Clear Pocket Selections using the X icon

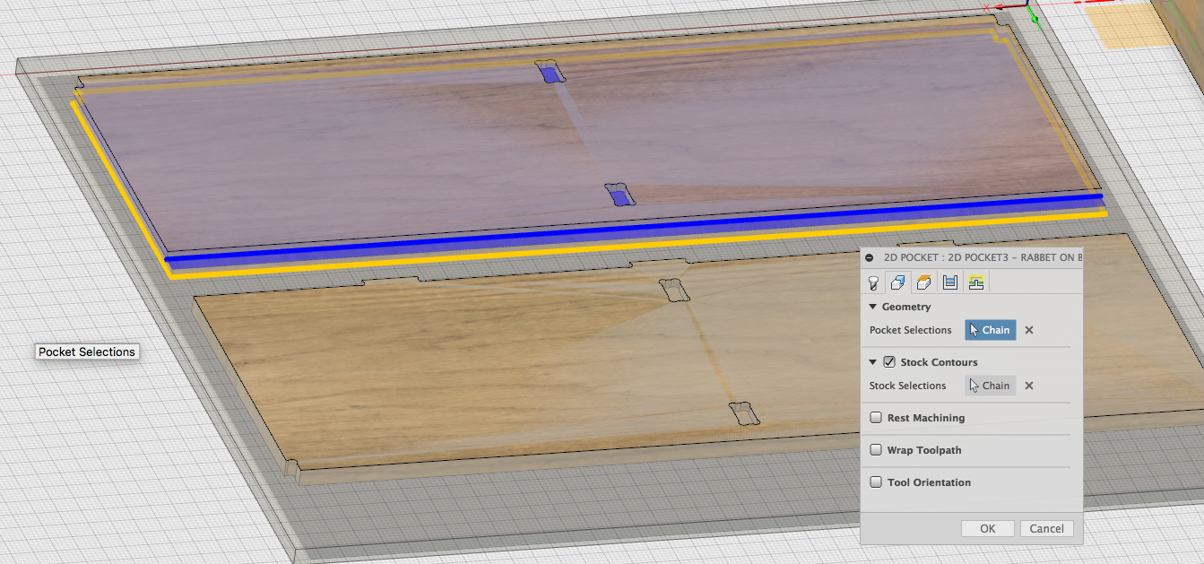1028,330
